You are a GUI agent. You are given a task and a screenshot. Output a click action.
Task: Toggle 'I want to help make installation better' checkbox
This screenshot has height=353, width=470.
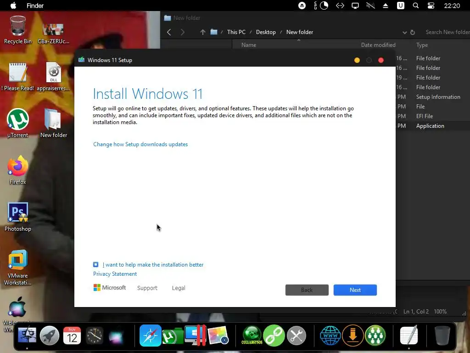pos(95,264)
